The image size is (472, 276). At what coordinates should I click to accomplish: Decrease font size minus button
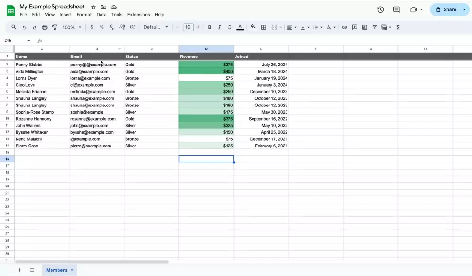[x=177, y=27]
